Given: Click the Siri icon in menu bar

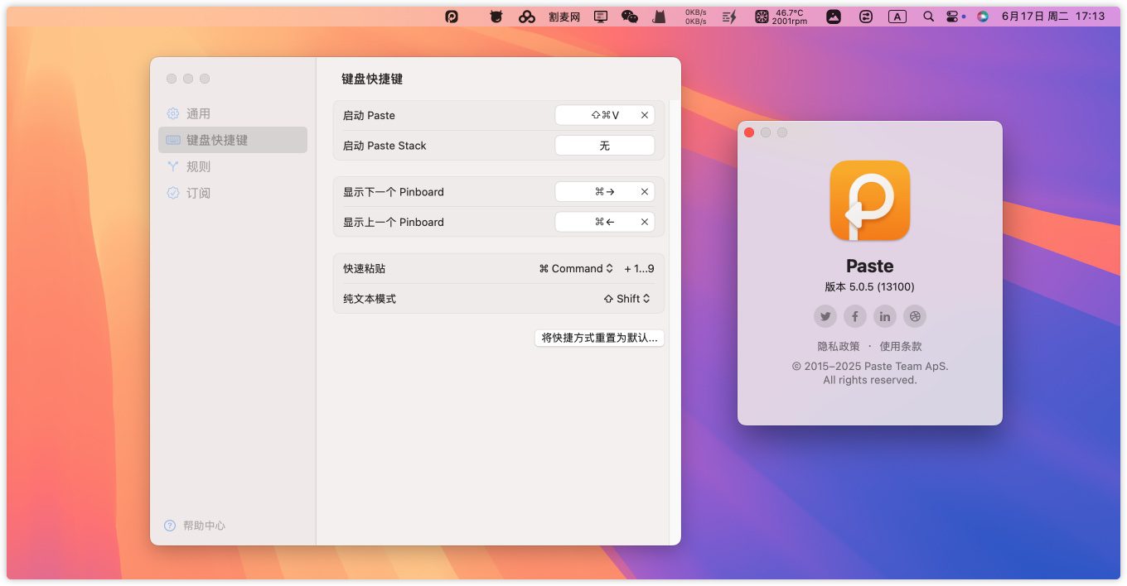Looking at the screenshot, I should point(983,16).
